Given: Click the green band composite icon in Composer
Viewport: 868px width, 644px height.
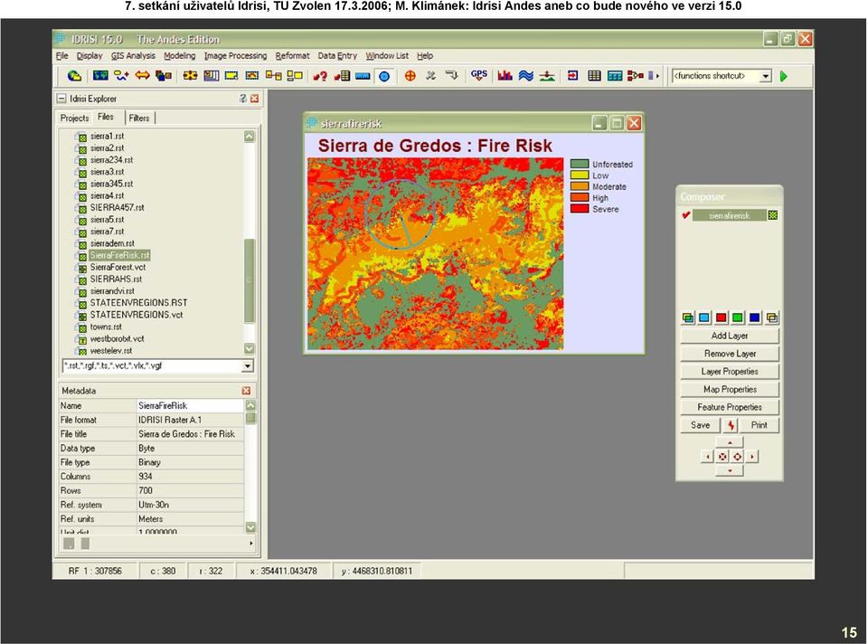Looking at the screenshot, I should pyautogui.click(x=738, y=317).
